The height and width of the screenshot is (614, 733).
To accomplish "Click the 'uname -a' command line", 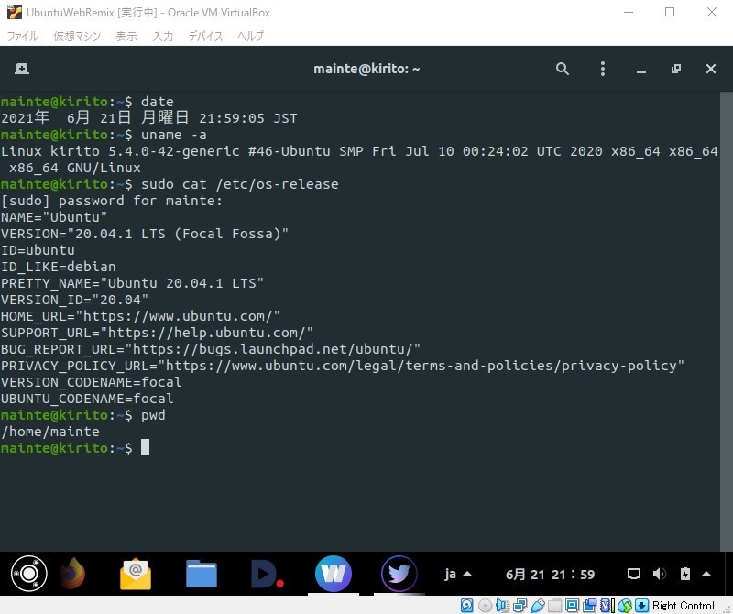I will pos(104,135).
